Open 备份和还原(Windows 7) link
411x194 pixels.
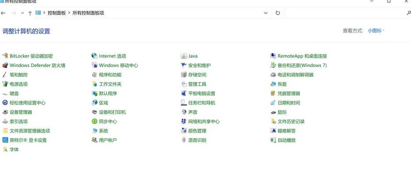(302, 65)
